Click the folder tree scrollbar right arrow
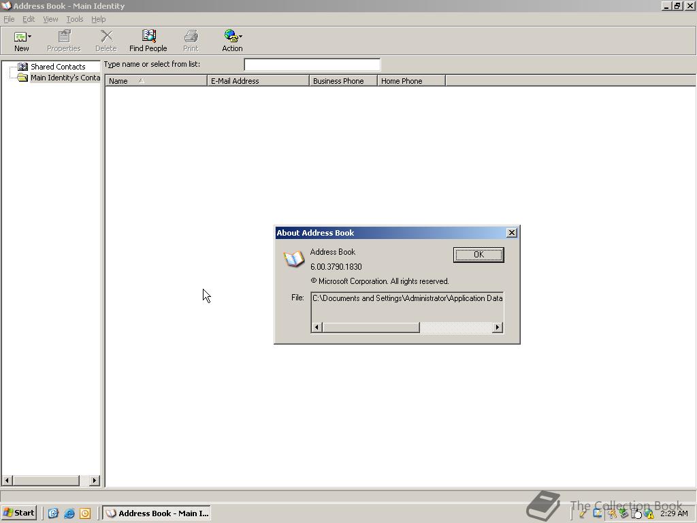This screenshot has height=523, width=697. (x=94, y=480)
